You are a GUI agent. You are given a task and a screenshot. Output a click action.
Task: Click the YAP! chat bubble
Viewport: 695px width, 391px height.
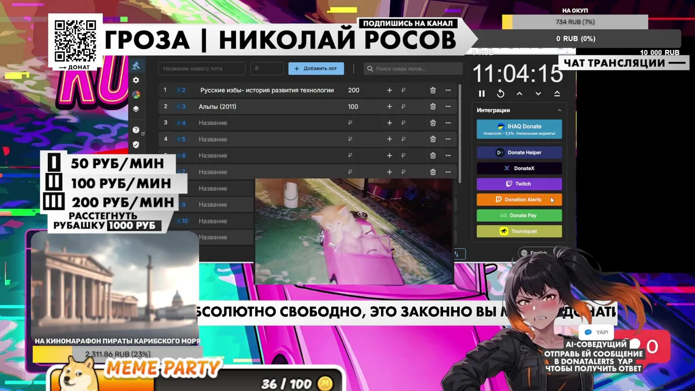pyautogui.click(x=596, y=332)
